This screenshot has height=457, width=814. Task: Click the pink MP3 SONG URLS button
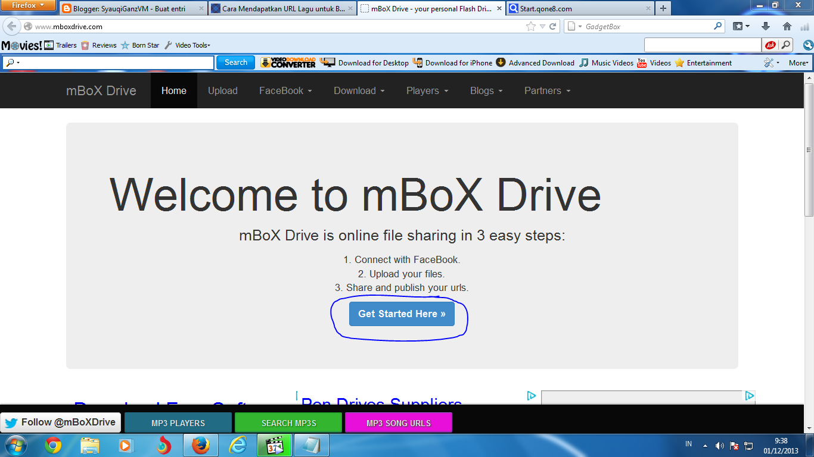tap(399, 423)
